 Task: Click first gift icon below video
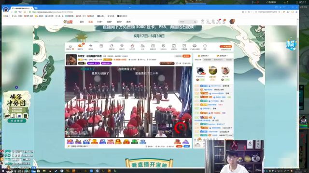click(x=70, y=141)
